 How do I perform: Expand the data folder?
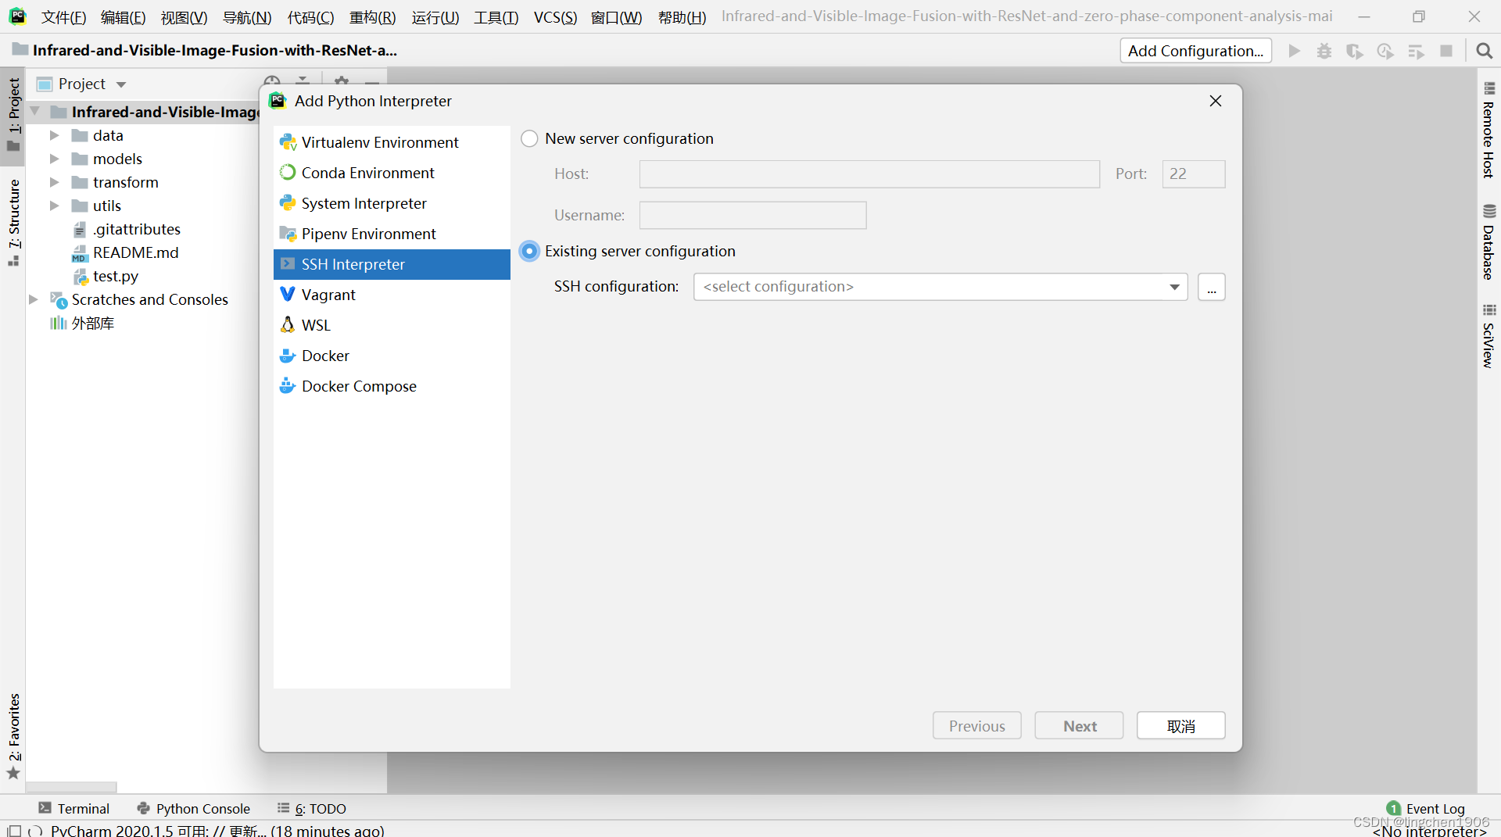pyautogui.click(x=54, y=135)
